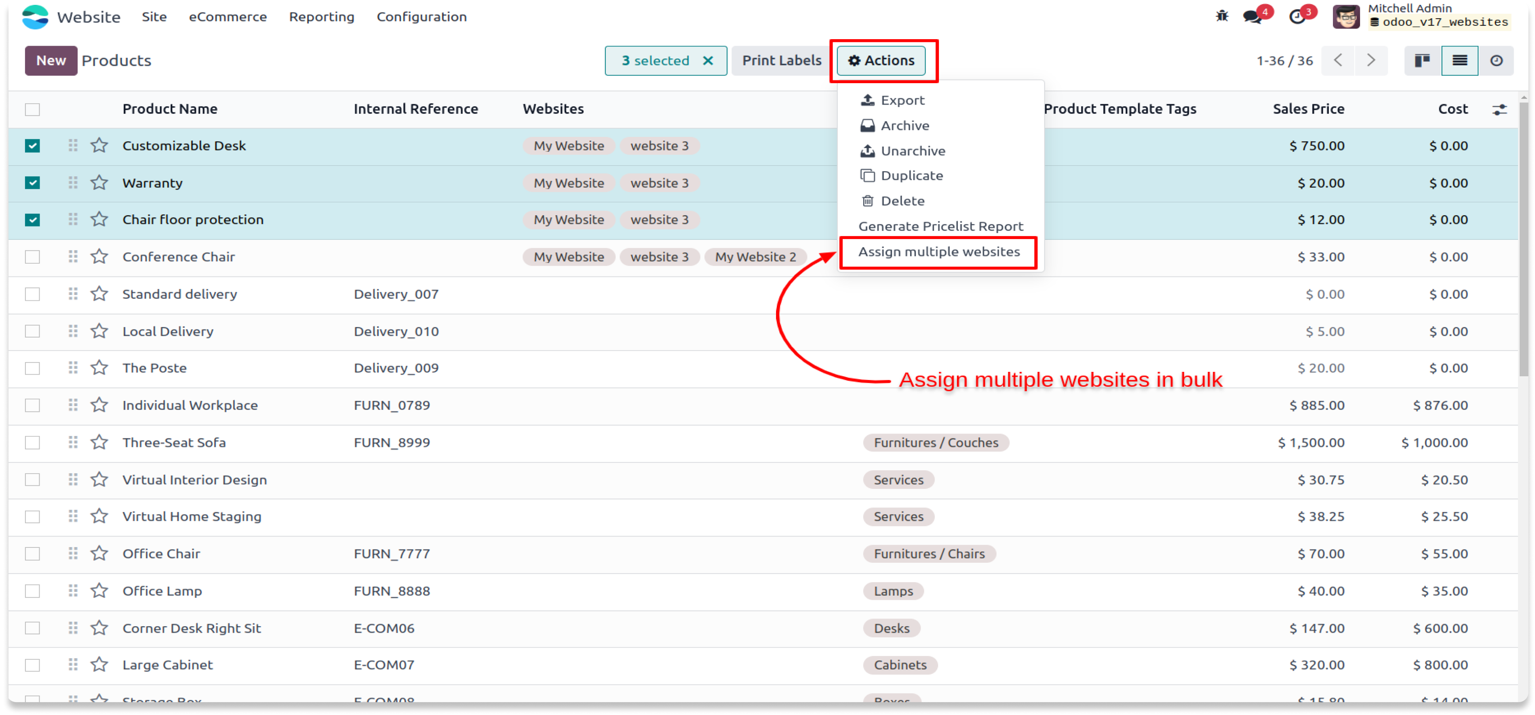Open the debug bug icon menu
Screen dimensions: 1535x715
(1221, 16)
